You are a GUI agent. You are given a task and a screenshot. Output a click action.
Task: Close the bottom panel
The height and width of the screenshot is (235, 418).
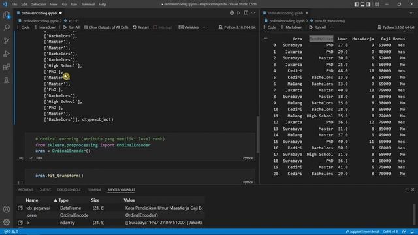pyautogui.click(x=413, y=189)
